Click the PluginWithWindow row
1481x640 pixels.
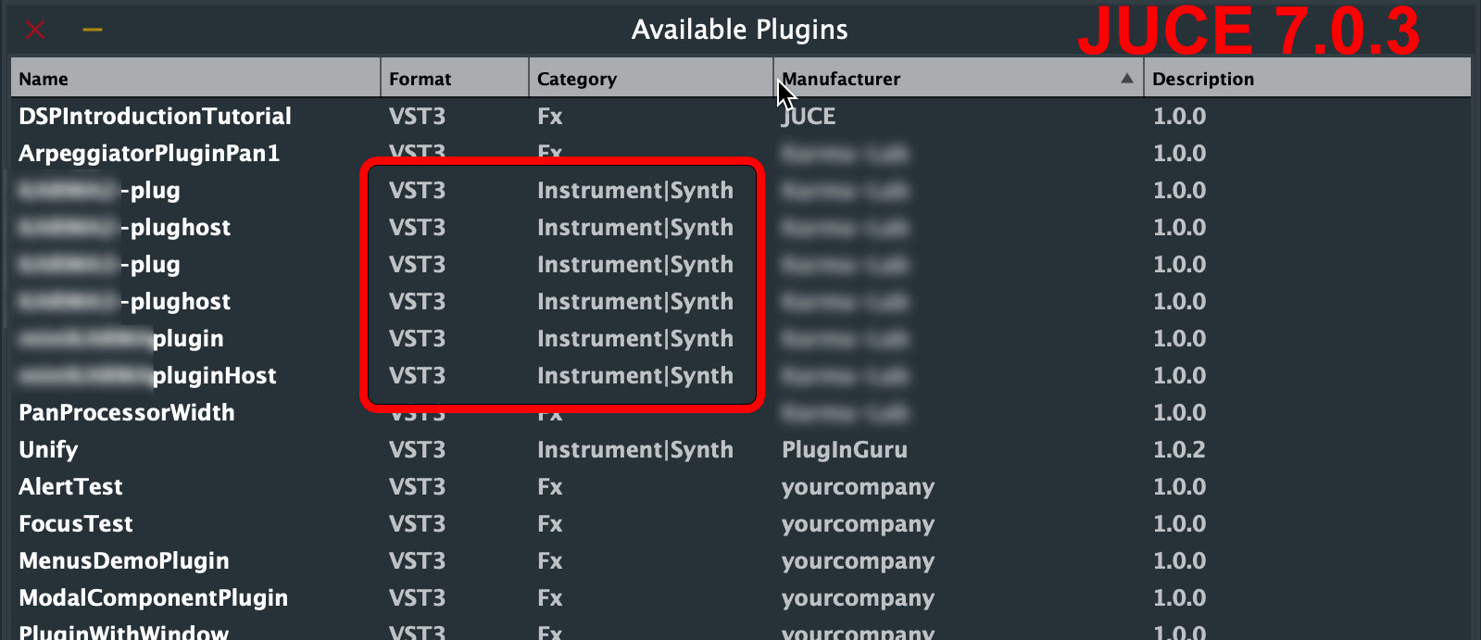coord(123,632)
